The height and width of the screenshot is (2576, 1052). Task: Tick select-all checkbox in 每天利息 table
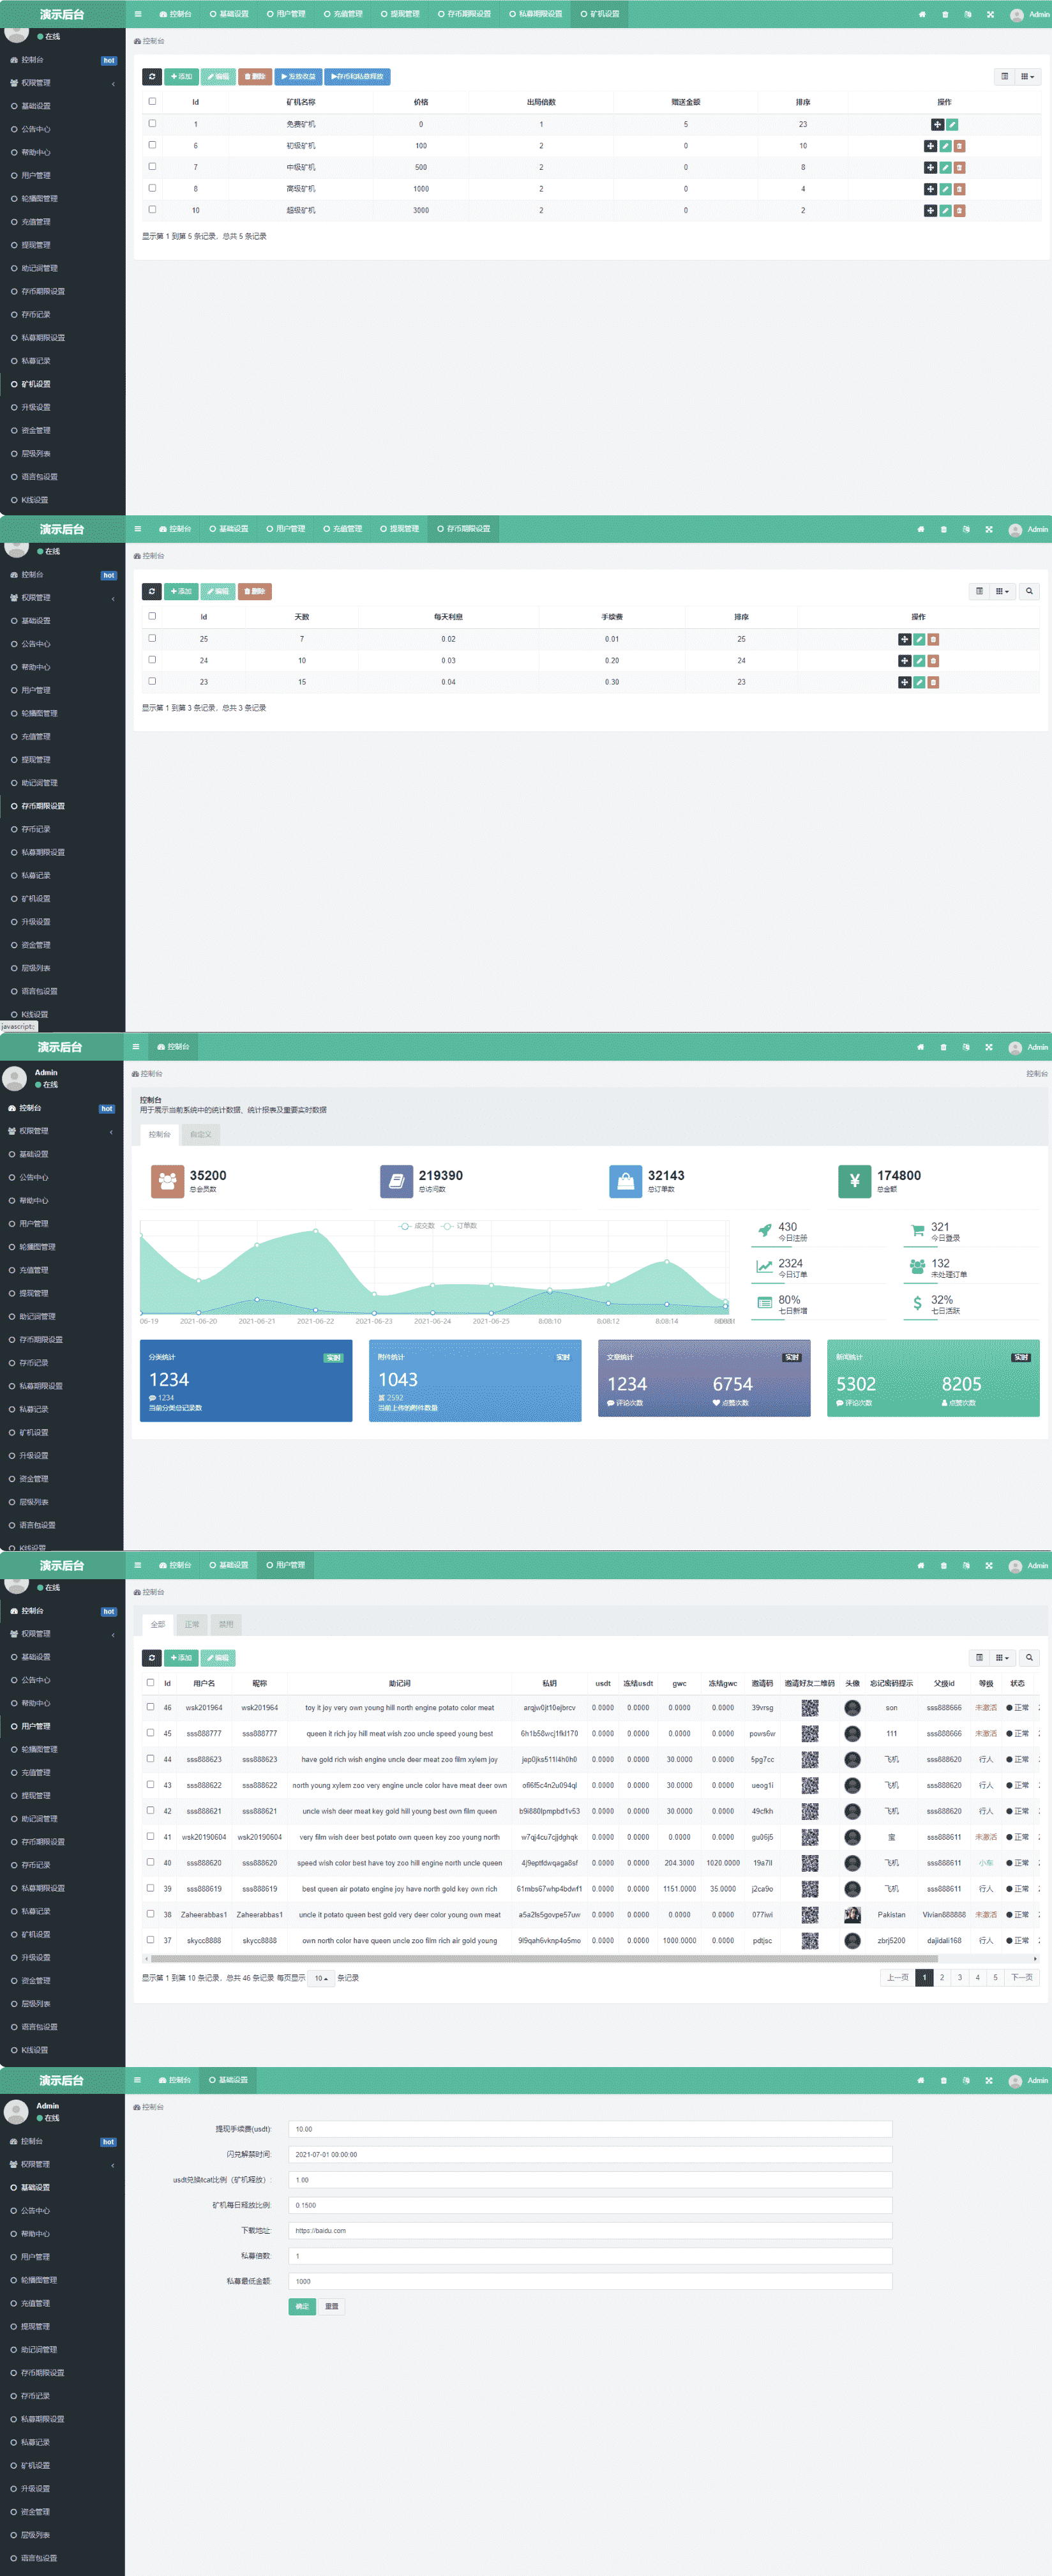click(152, 616)
